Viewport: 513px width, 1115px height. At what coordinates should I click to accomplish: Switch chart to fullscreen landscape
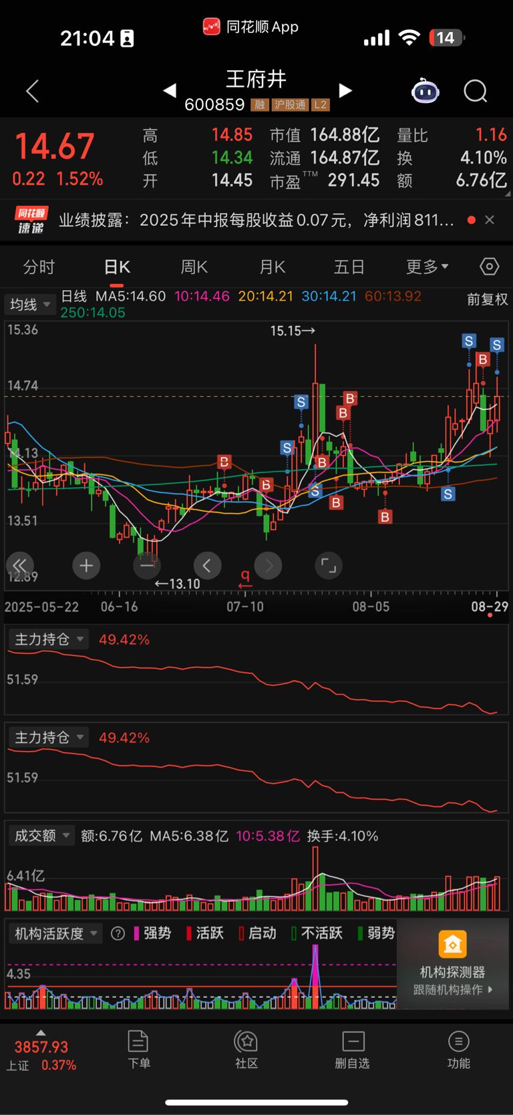point(329,566)
